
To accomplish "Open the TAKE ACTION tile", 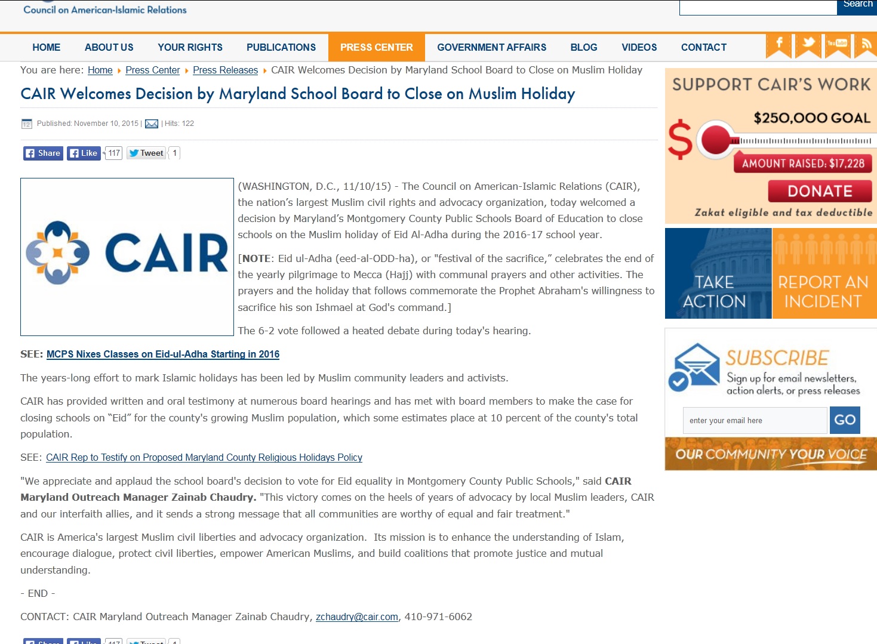I will [x=718, y=273].
